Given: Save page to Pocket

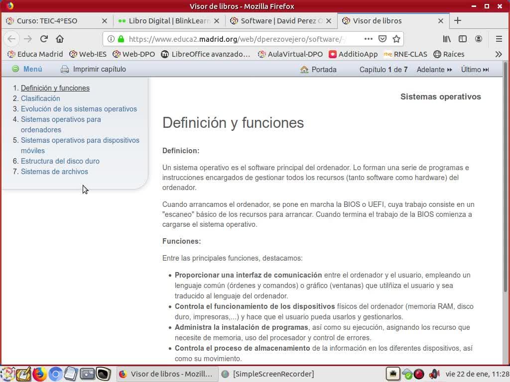Looking at the screenshot, I should coord(382,39).
